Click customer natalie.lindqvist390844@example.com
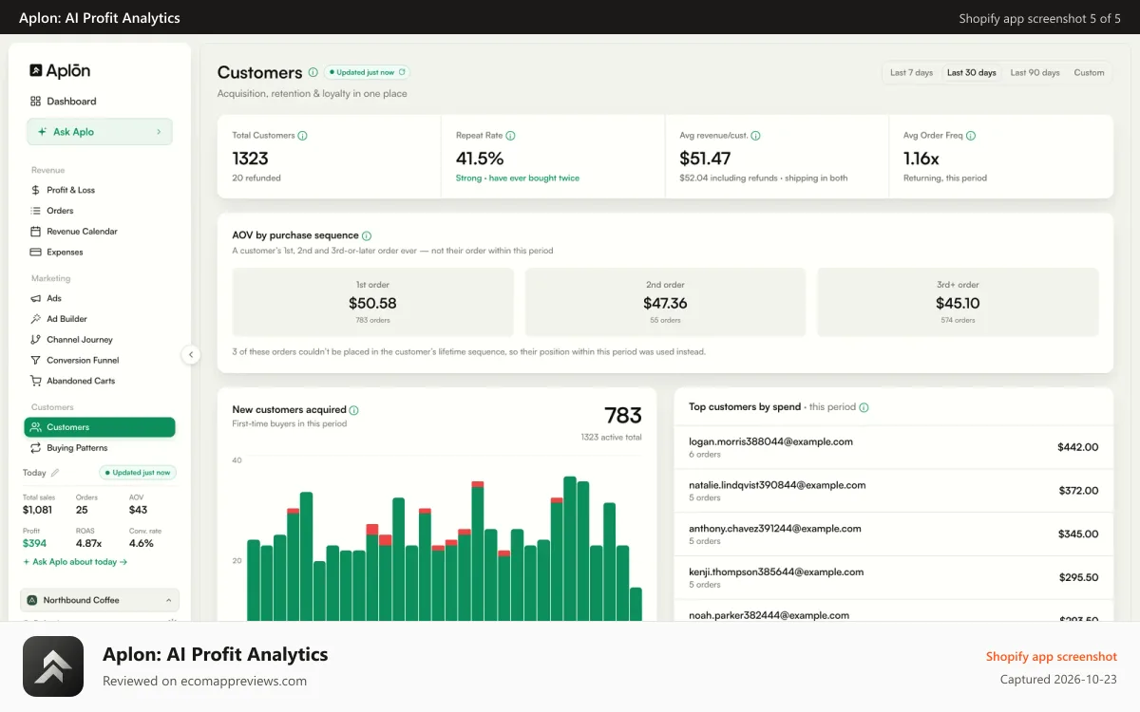This screenshot has width=1140, height=712. (x=777, y=485)
